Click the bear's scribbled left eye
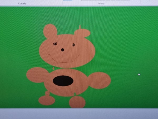Image resolution: width=158 pixels, height=119 pixels. [55, 44]
